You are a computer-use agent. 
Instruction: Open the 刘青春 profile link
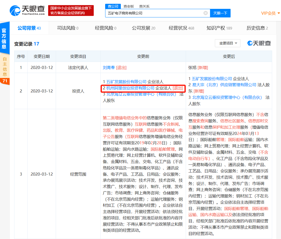pos(109,67)
